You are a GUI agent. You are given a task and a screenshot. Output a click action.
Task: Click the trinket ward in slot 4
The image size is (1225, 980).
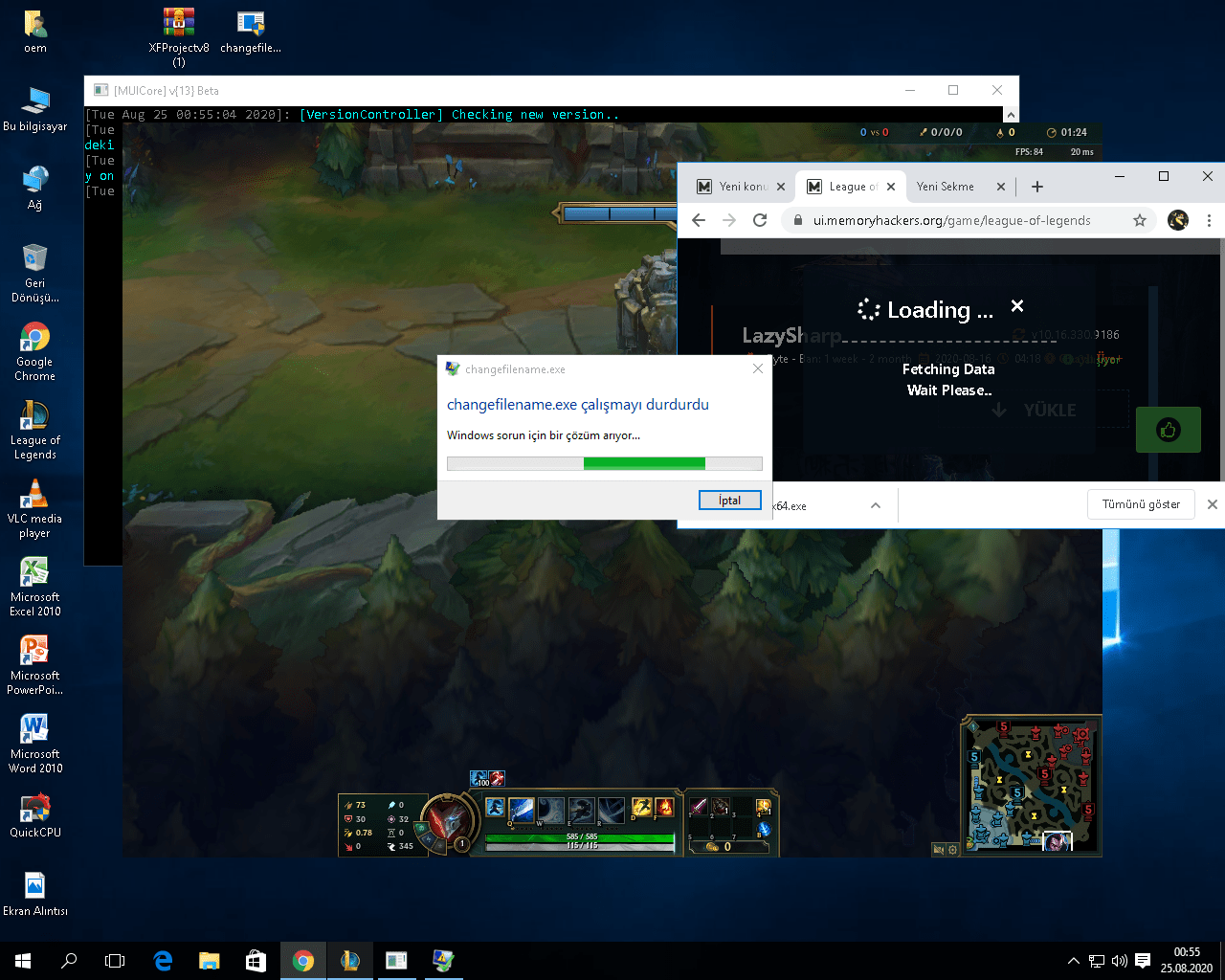764,808
